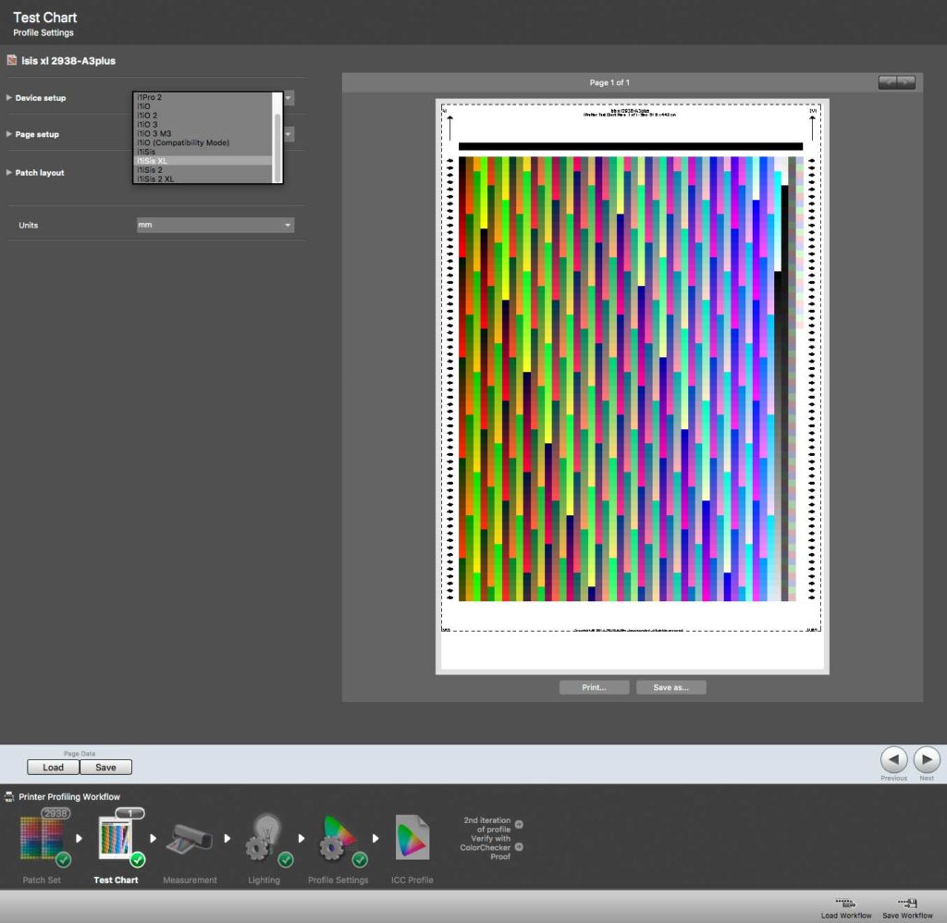The height and width of the screenshot is (923, 947).
Task: Go to the previous preview page arrow
Action: 888,82
